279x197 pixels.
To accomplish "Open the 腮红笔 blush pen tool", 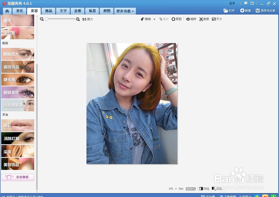I will pos(17,33).
